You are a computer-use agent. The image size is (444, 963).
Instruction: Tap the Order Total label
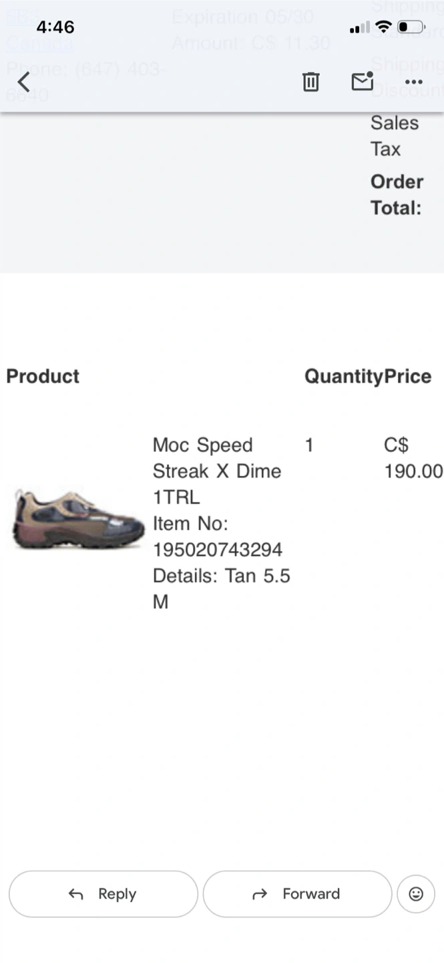(397, 195)
